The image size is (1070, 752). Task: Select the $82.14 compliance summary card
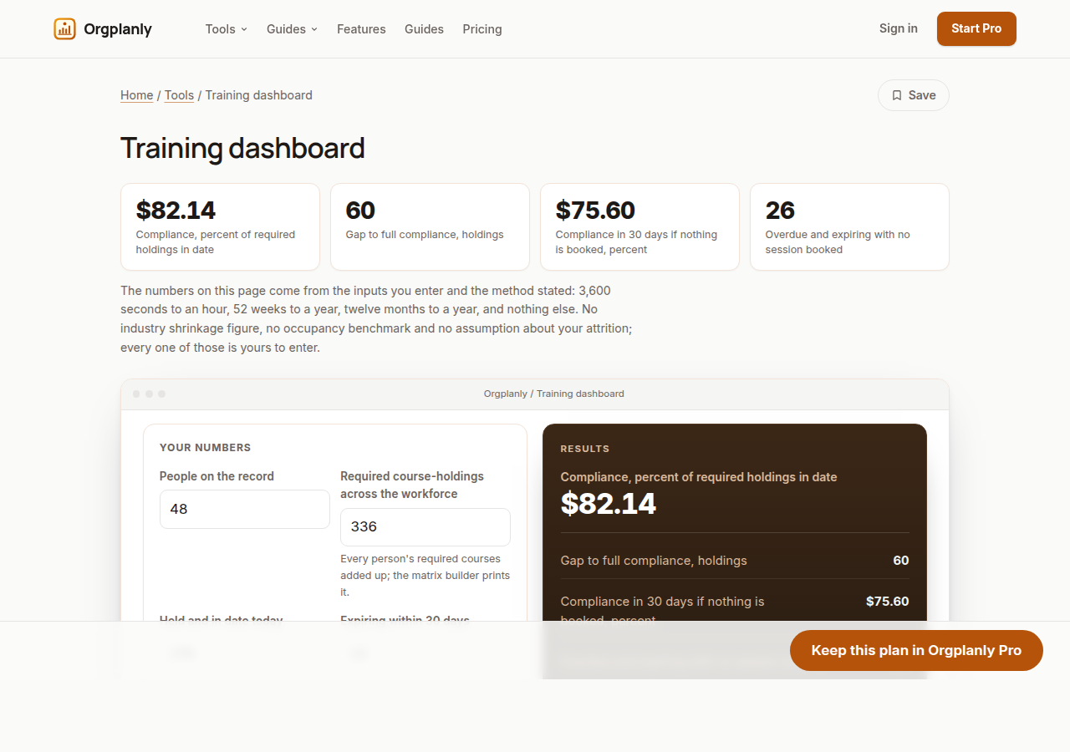[x=220, y=227]
